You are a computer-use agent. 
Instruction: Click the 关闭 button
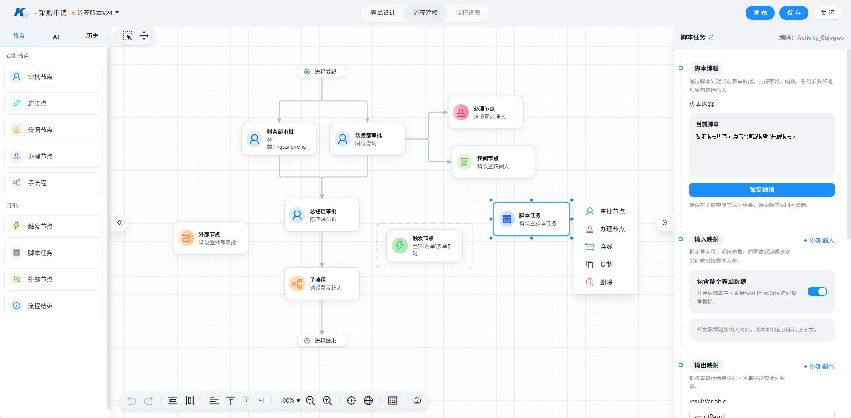coord(828,13)
